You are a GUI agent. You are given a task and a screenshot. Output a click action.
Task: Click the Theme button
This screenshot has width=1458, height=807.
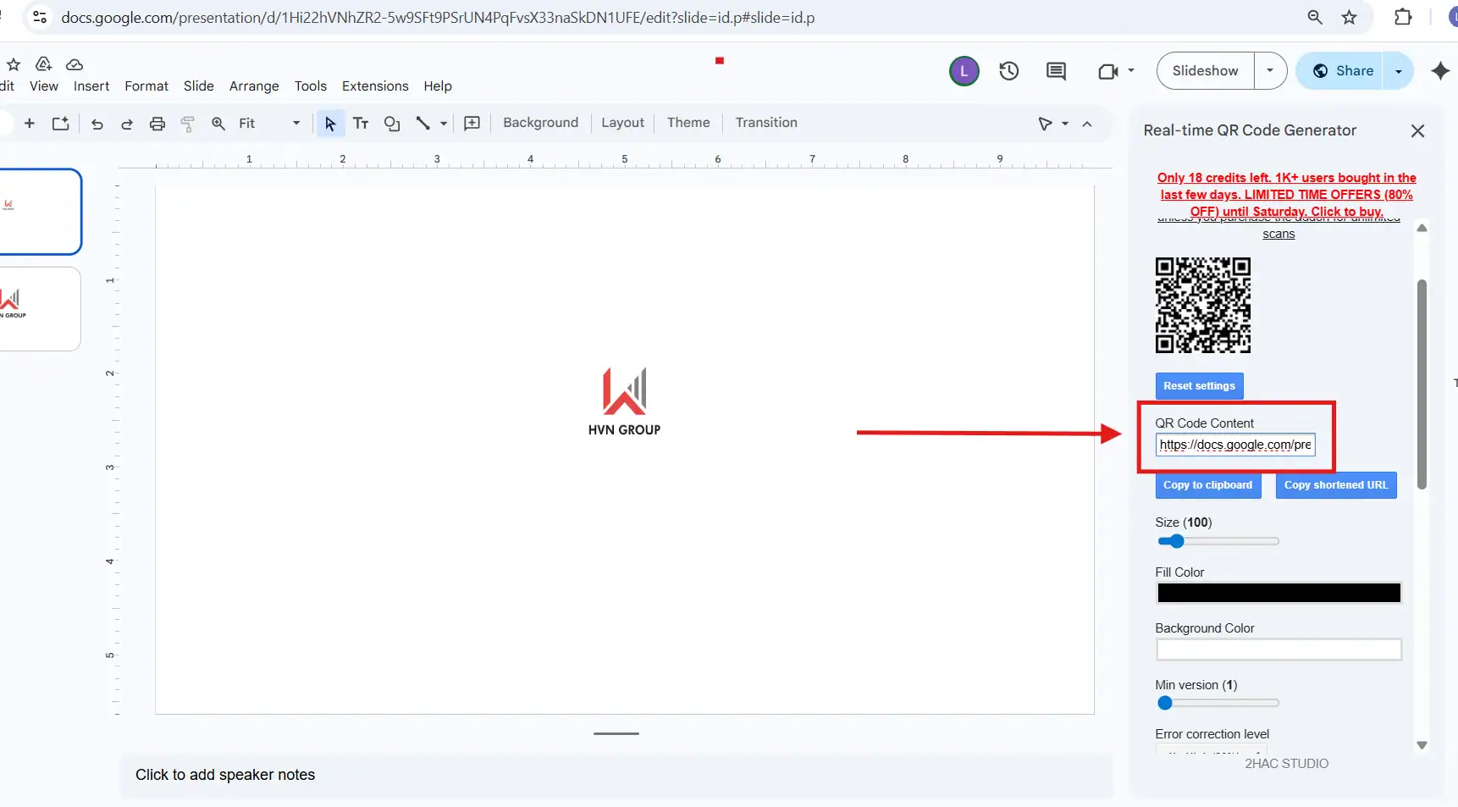[688, 123]
